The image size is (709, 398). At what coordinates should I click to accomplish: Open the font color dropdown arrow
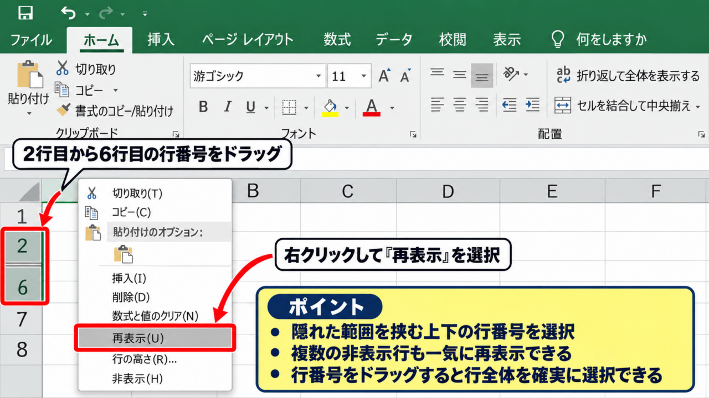point(392,108)
